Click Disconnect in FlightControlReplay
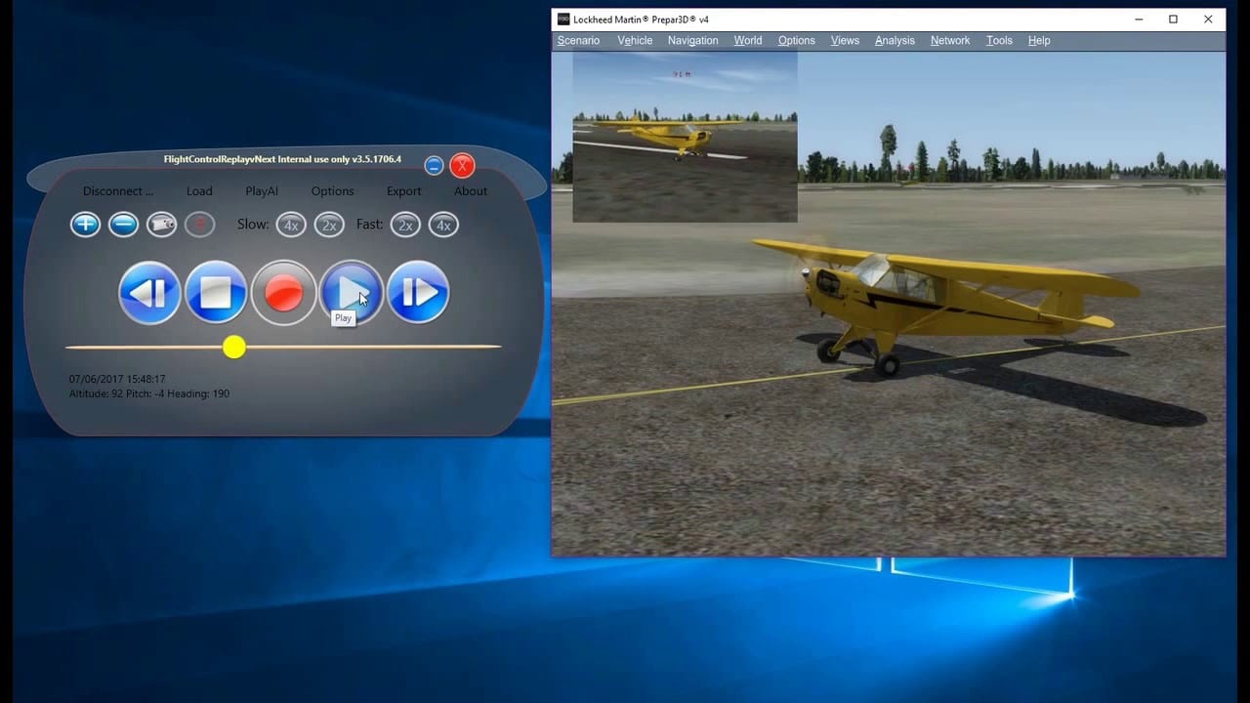The width and height of the screenshot is (1250, 703). [x=118, y=191]
